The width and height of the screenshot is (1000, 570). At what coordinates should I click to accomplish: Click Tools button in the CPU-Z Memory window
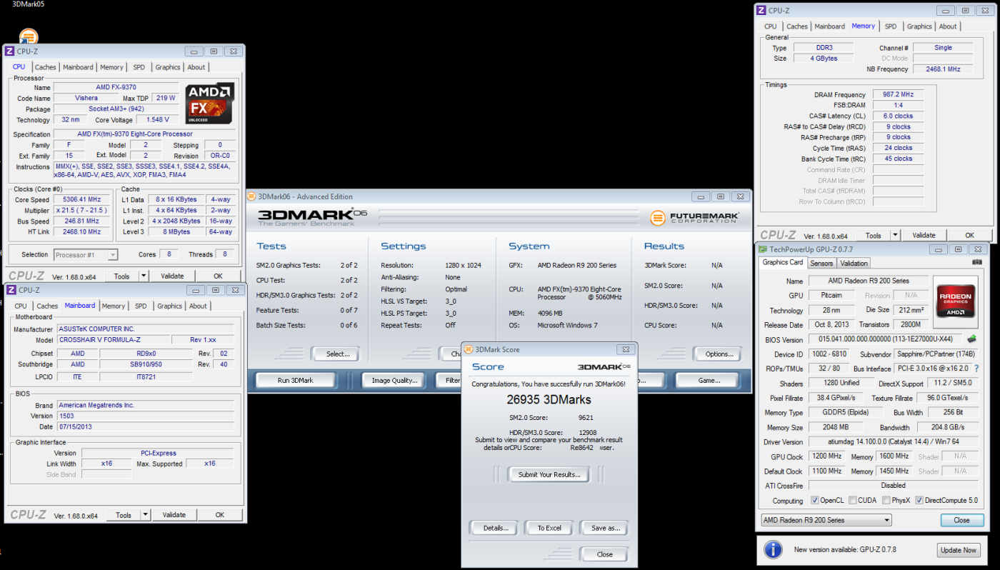(874, 235)
